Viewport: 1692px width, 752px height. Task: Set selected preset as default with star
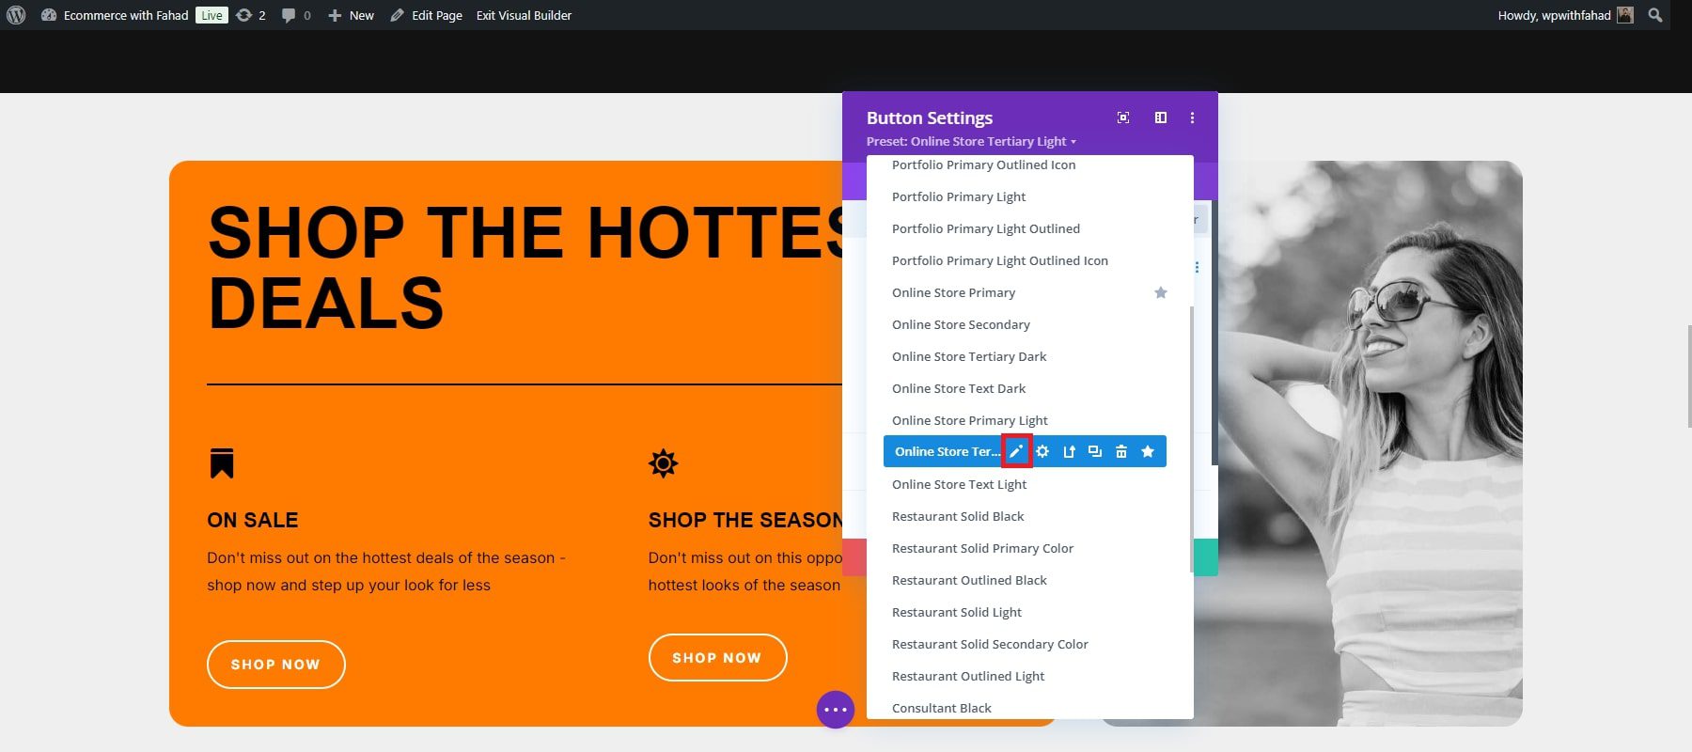[1148, 451]
